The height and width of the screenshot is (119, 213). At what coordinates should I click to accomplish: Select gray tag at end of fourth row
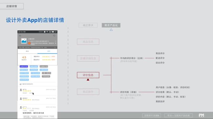pos(46,76)
